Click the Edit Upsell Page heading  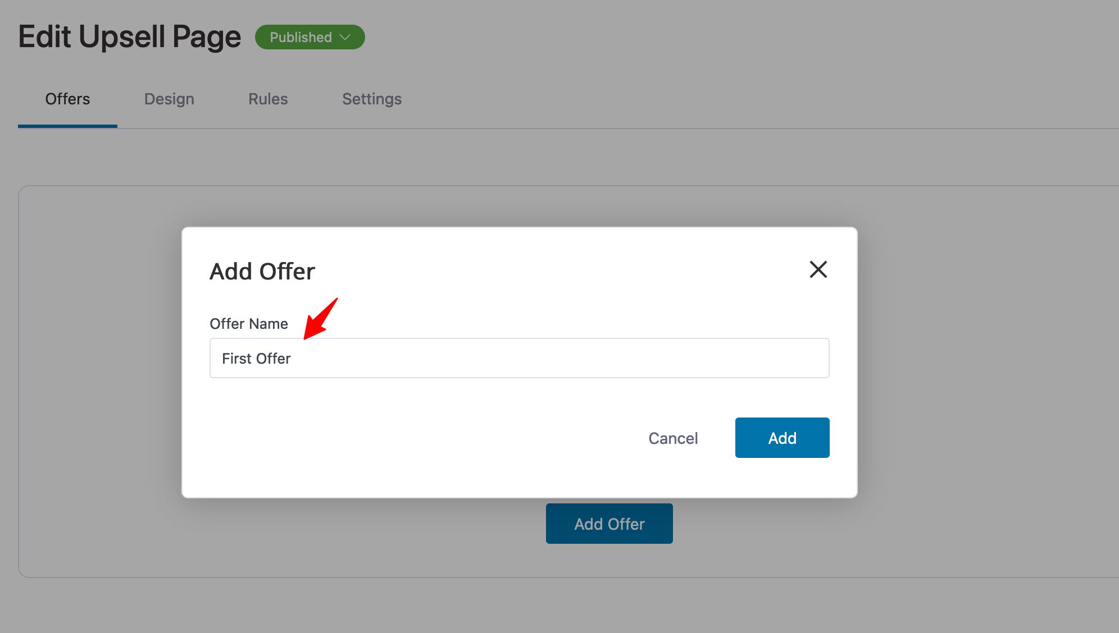click(130, 36)
